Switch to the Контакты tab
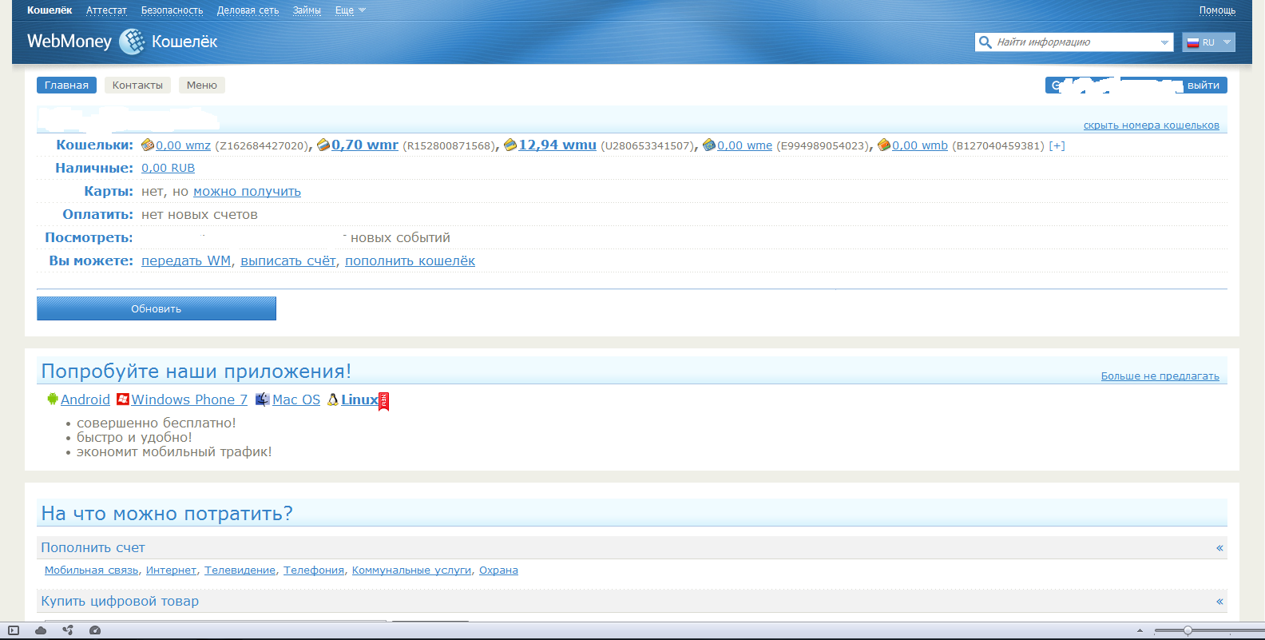 (x=137, y=85)
